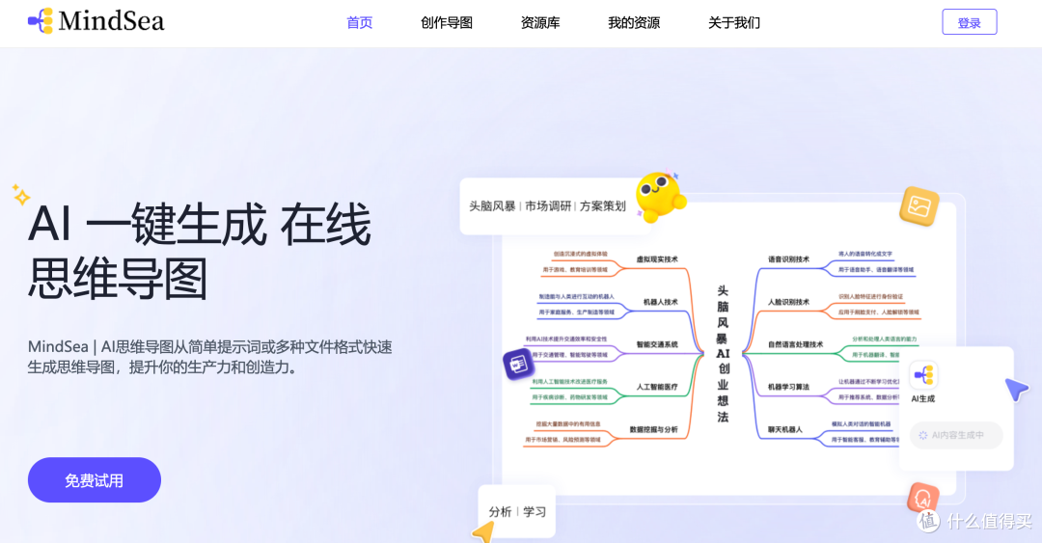Image resolution: width=1042 pixels, height=543 pixels.
Task: Click the 市场调研 tag text
Action: [548, 206]
